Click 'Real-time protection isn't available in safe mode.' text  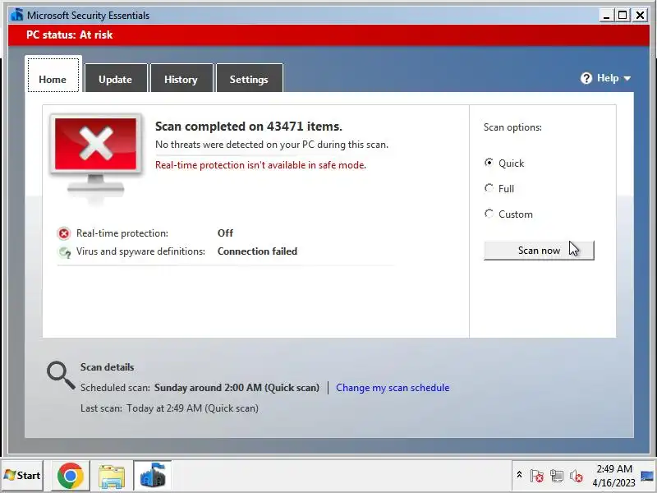pos(260,165)
